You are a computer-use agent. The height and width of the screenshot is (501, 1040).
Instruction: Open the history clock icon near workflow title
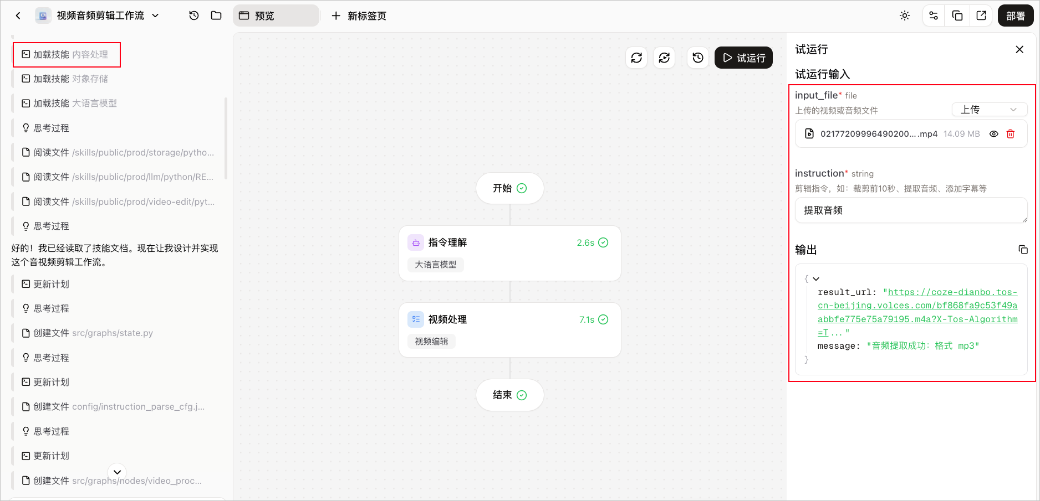[x=194, y=16]
